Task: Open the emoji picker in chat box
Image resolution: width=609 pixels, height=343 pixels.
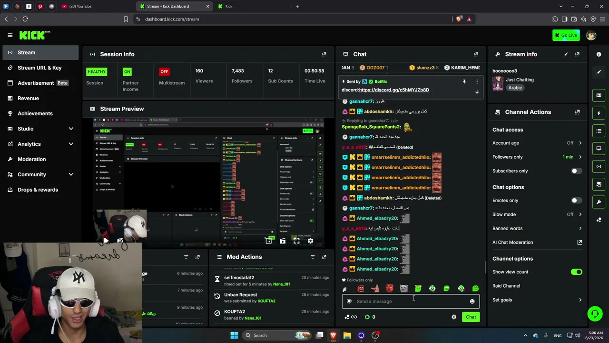Action: pos(472,301)
